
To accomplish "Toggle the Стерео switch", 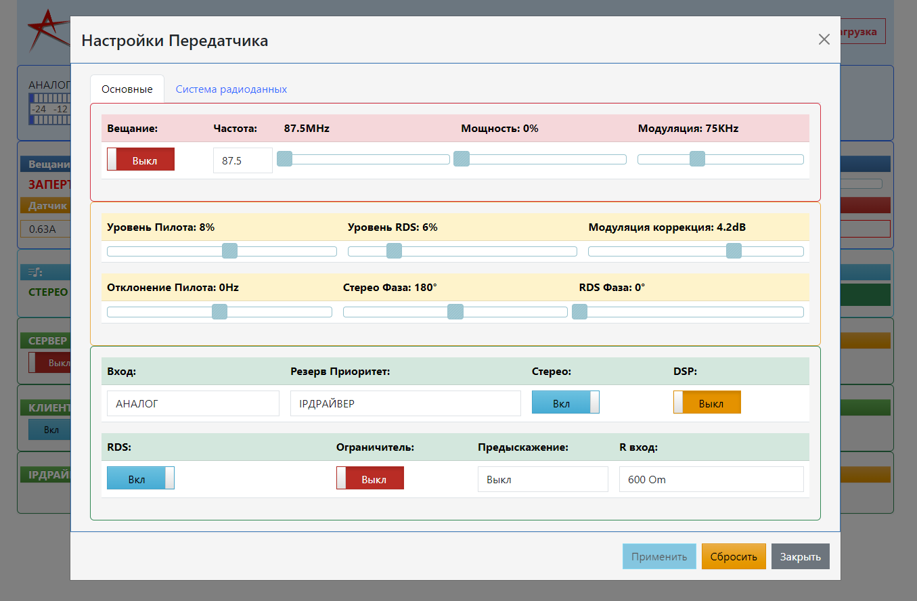I will click(x=565, y=402).
